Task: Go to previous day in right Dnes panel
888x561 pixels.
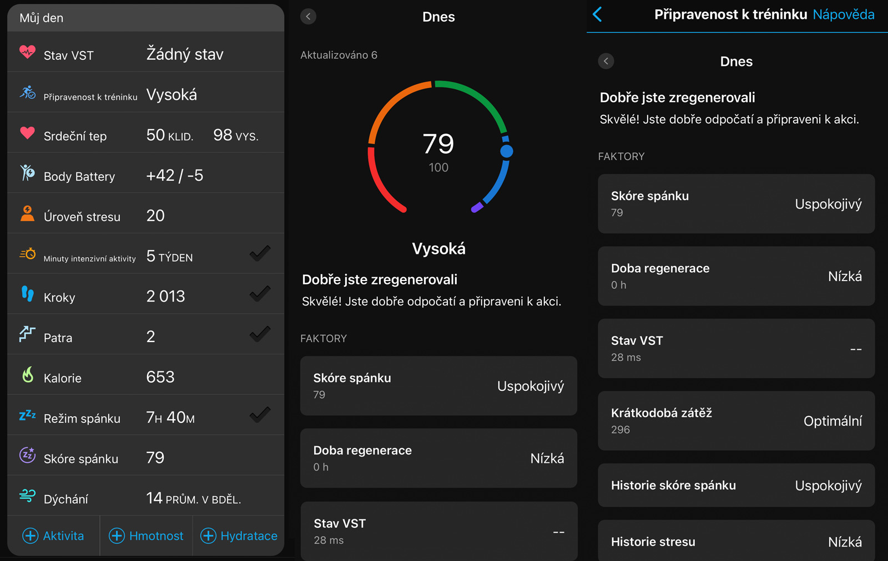Action: (x=606, y=61)
